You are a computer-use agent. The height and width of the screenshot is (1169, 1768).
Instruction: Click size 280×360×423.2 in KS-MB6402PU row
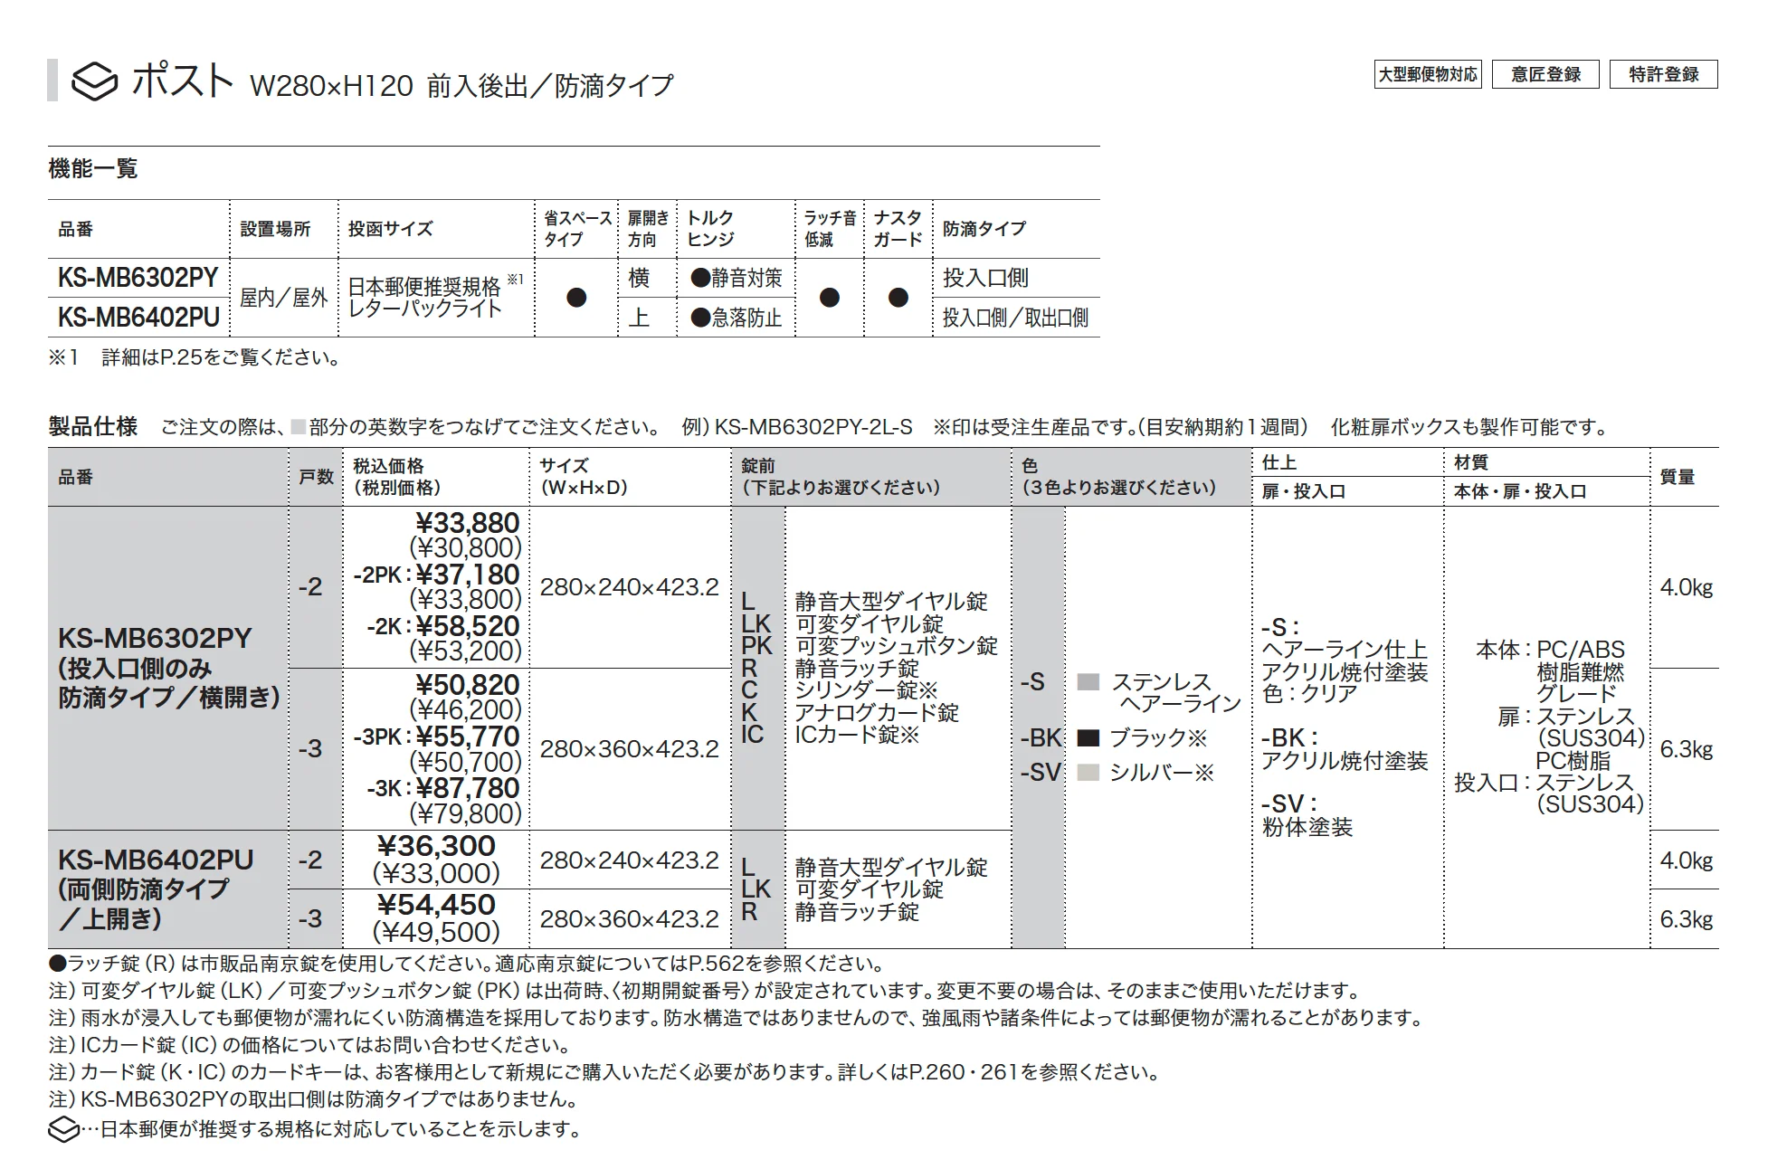(629, 919)
